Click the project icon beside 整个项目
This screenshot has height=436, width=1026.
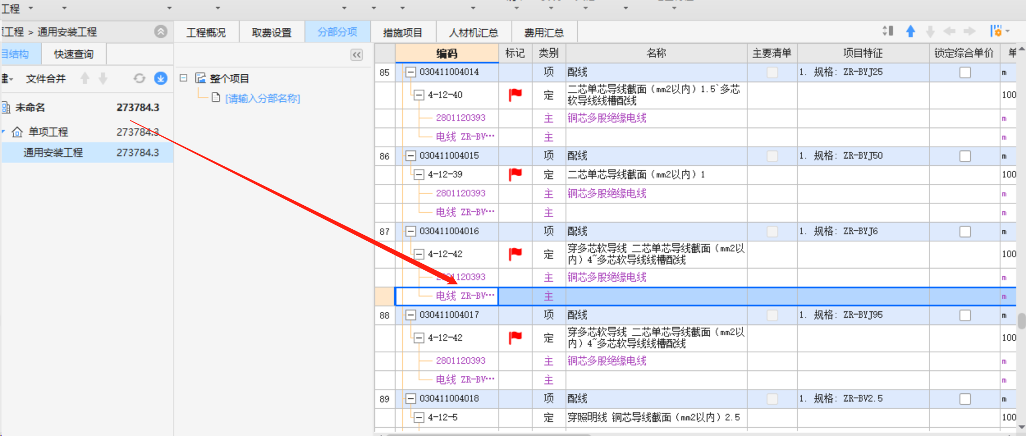(200, 78)
